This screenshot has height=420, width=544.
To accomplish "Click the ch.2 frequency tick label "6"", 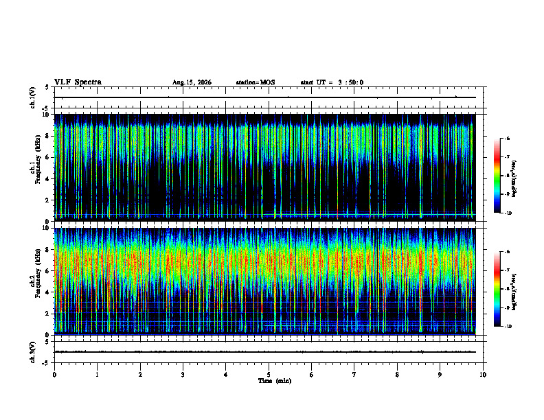I will coord(48,271).
